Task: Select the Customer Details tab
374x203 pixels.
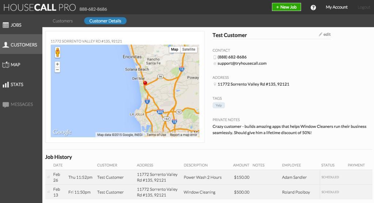Action: (x=105, y=21)
